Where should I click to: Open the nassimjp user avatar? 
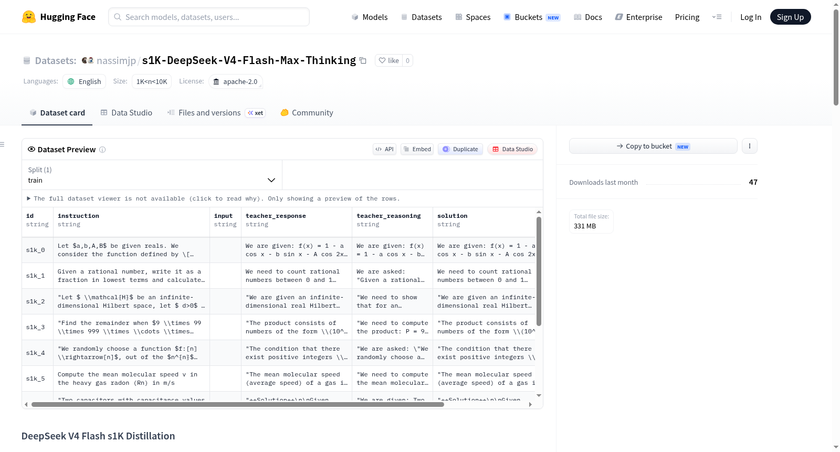pyautogui.click(x=88, y=60)
